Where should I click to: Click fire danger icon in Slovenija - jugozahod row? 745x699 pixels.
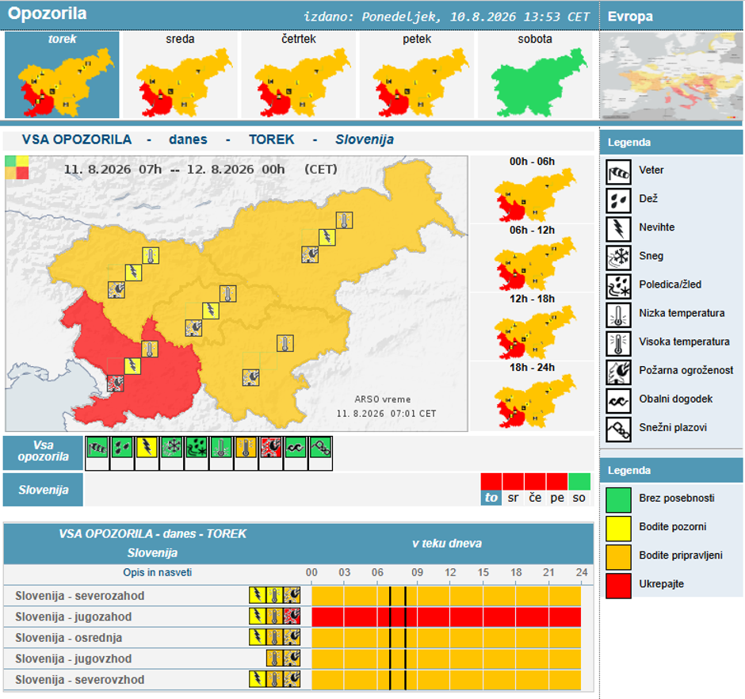(292, 617)
